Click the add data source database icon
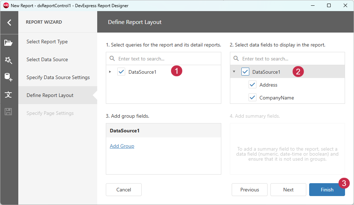Screen dimensions: 354x205 (8, 77)
